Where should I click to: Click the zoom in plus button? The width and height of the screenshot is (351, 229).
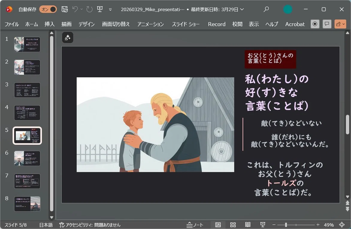(x=318, y=225)
